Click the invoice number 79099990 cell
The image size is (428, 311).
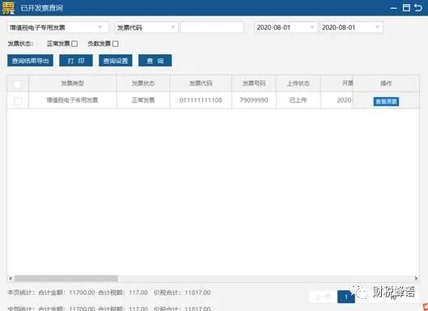point(254,100)
